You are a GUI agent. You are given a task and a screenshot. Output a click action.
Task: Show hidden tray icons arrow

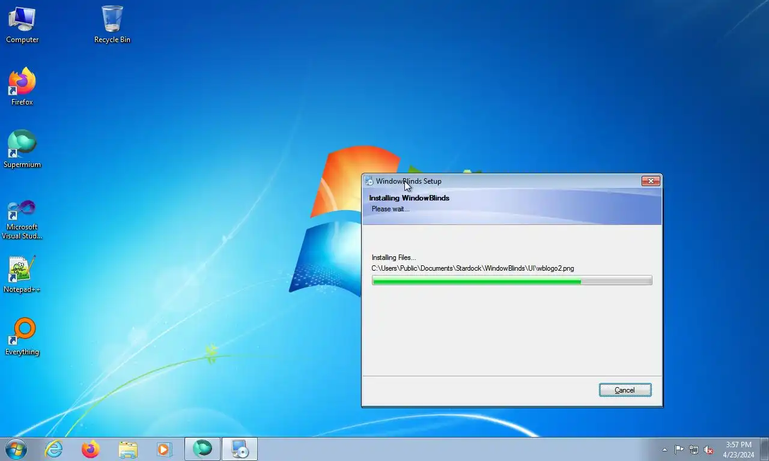pos(664,450)
